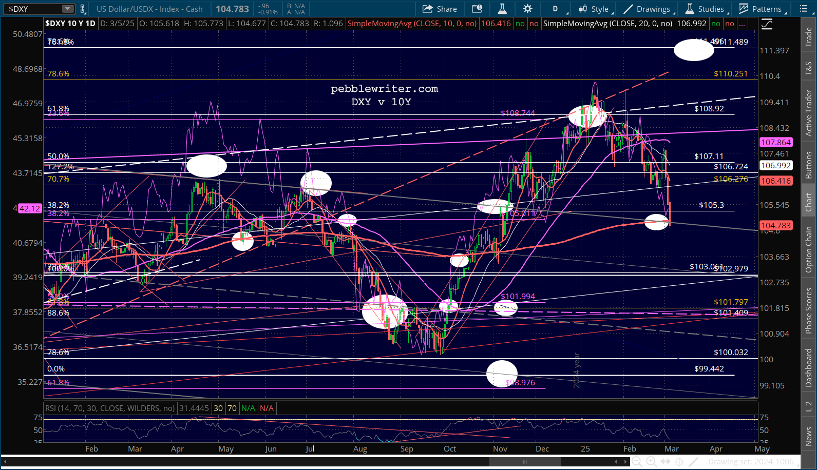Viewport: 817px width, 470px height.
Task: Expand the $DXY symbol dropdown arrow
Action: pos(68,9)
